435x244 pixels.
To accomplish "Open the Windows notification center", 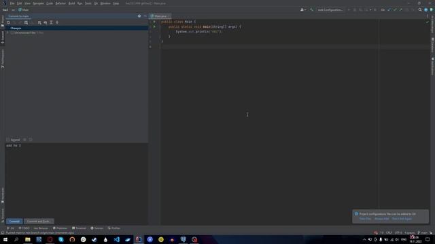I will 428,239.
